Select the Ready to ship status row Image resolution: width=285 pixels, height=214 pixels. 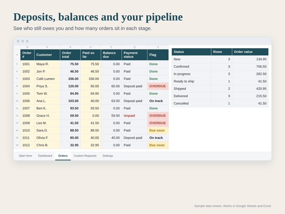(x=220, y=81)
